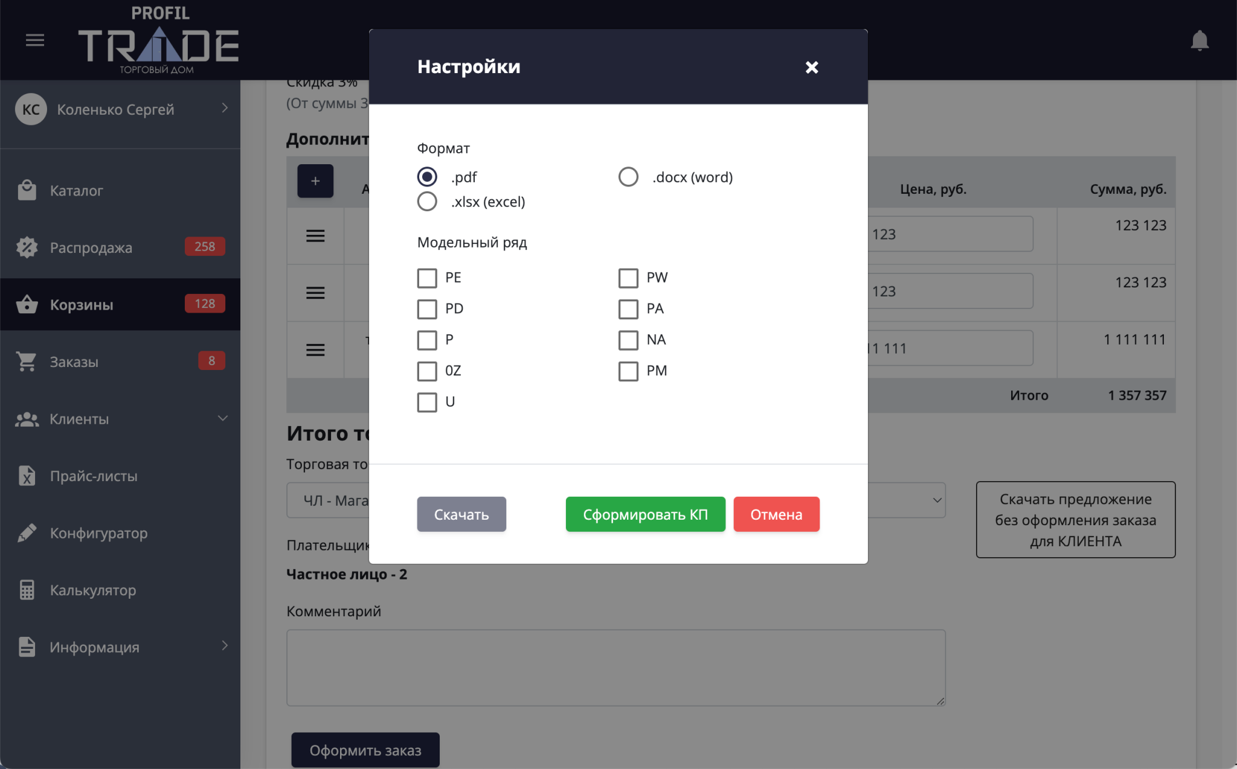Click the Распродажа discount badge icon
The height and width of the screenshot is (769, 1237).
click(x=27, y=247)
